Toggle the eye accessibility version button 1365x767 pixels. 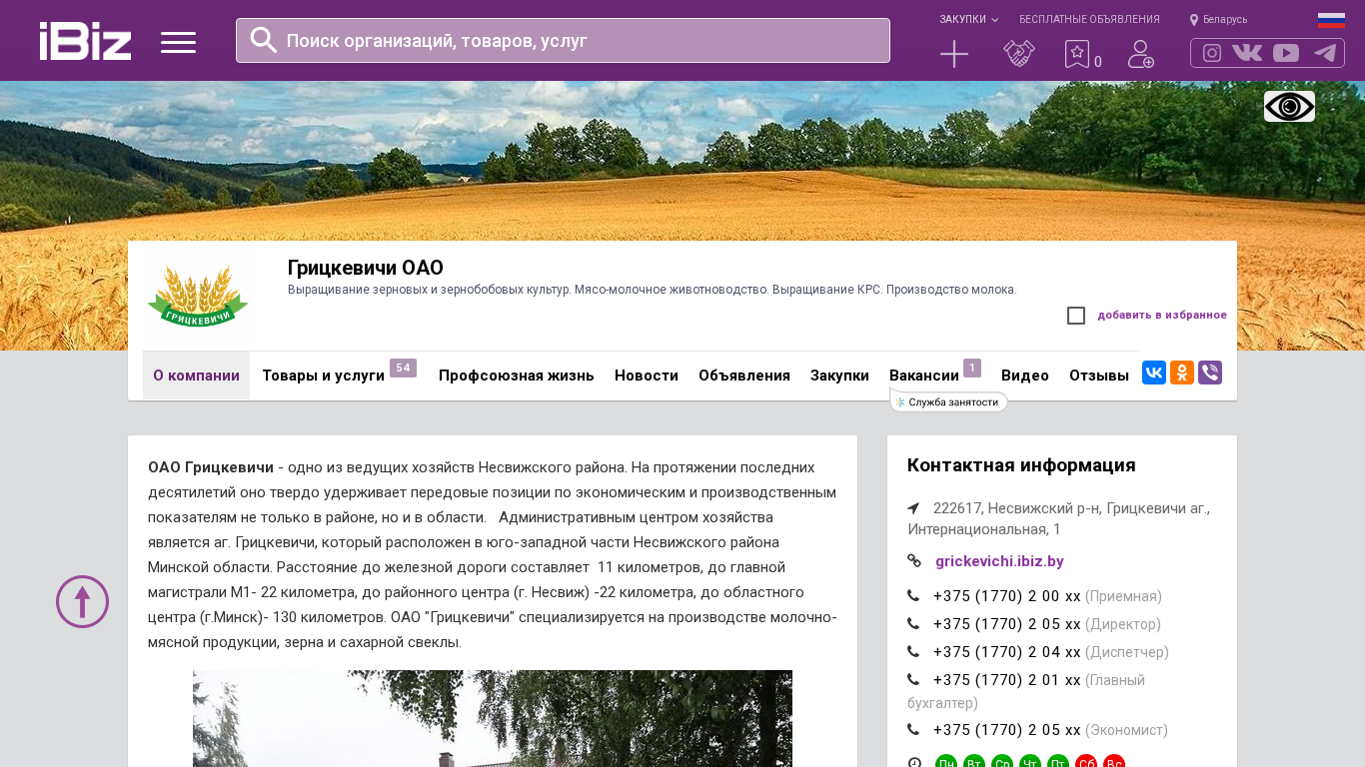[x=1289, y=106]
